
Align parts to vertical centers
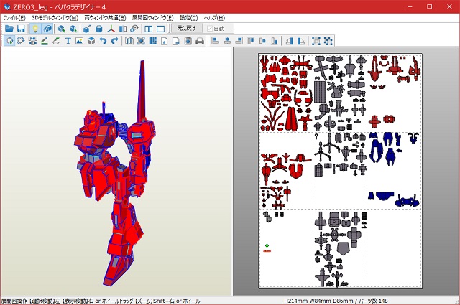[x=262, y=41]
